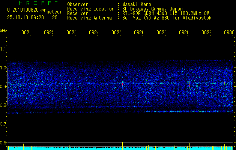Click the 0621 time marker

click(26, 33)
